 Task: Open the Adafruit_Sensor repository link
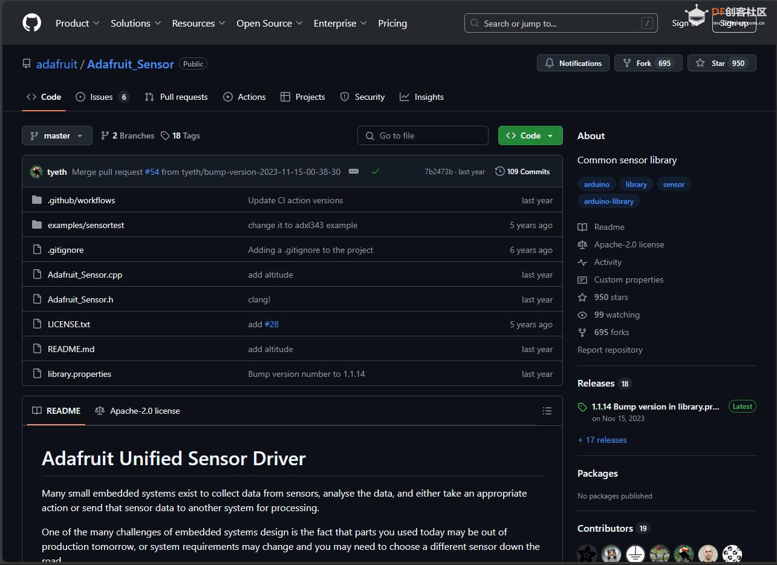click(131, 64)
